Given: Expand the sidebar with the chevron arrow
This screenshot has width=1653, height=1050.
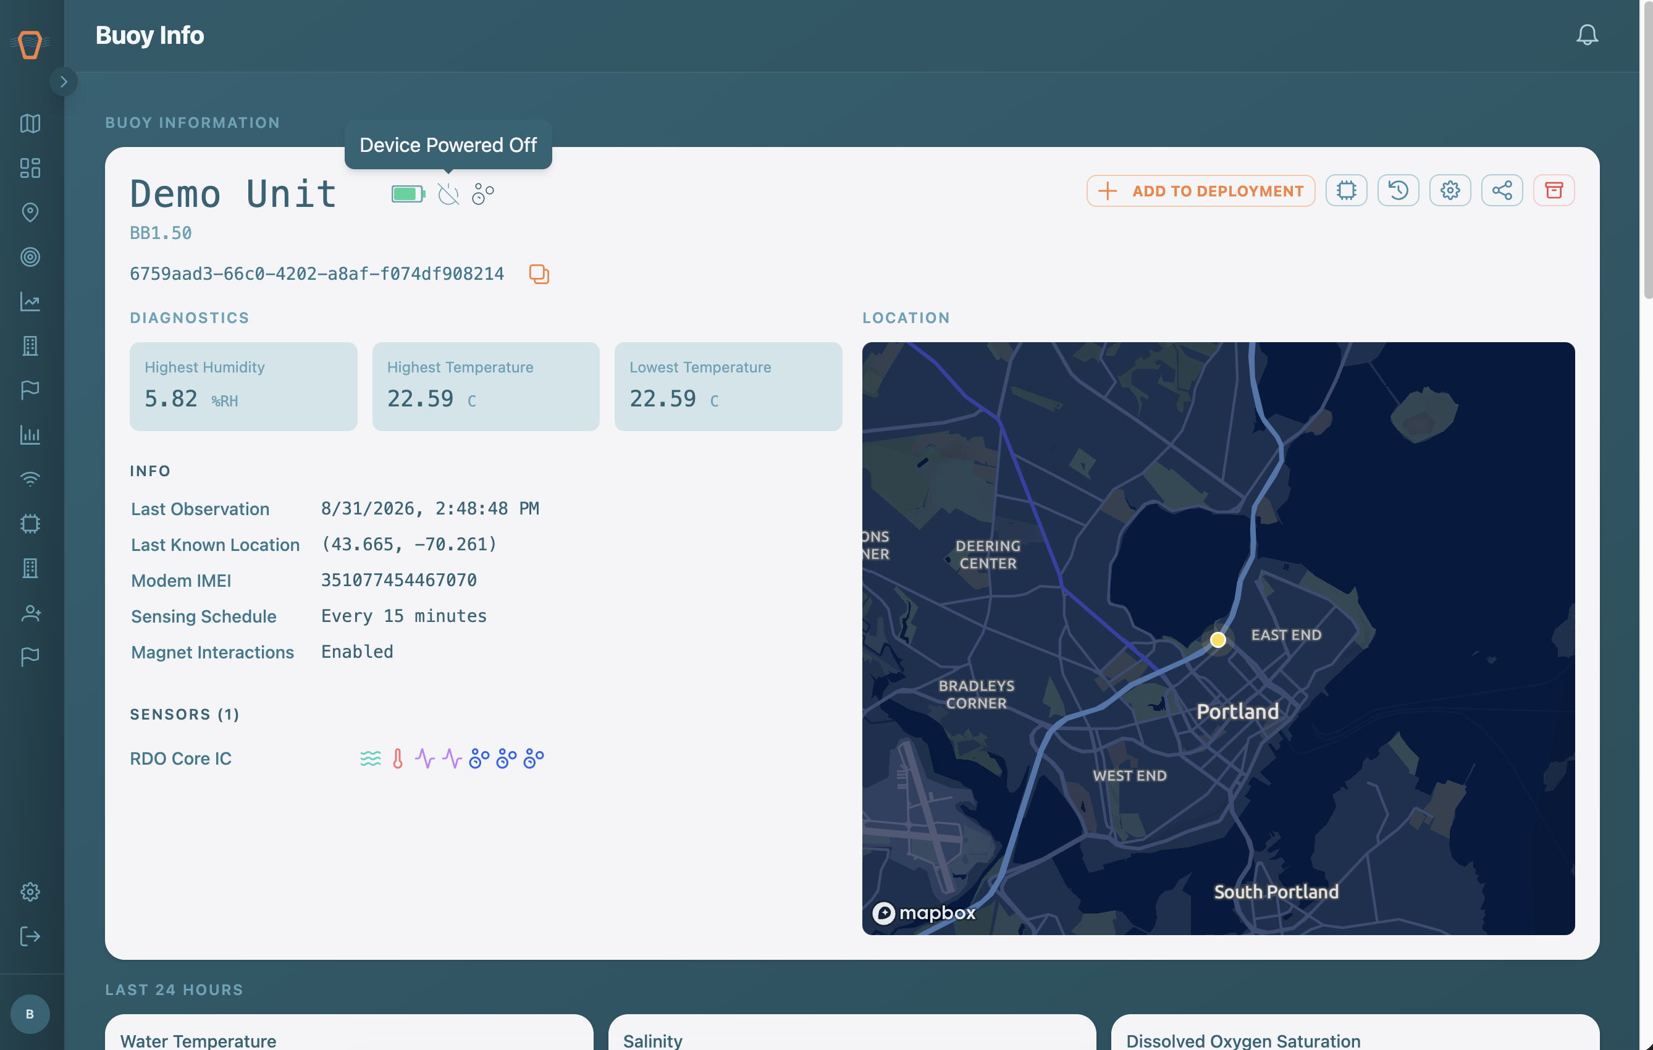Looking at the screenshot, I should coord(63,82).
